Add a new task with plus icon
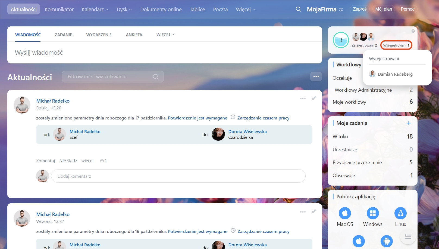Image resolution: width=439 pixels, height=249 pixels. point(409,123)
